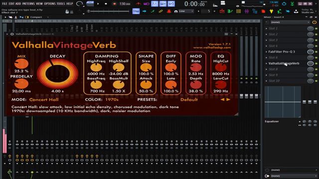Click the PREDELAY knob
This screenshot has height=179, width=319.
[x=21, y=84]
